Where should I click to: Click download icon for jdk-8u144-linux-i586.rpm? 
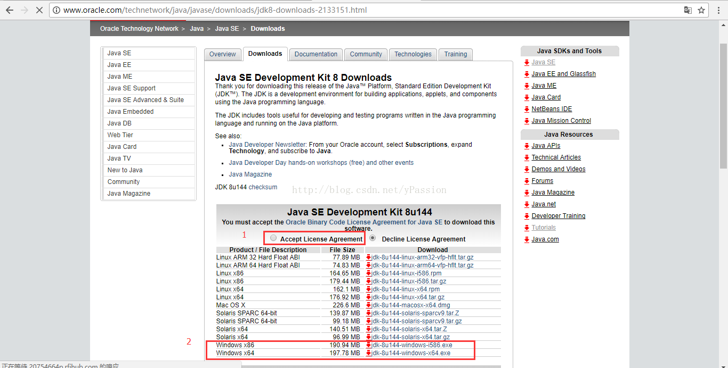(368, 273)
